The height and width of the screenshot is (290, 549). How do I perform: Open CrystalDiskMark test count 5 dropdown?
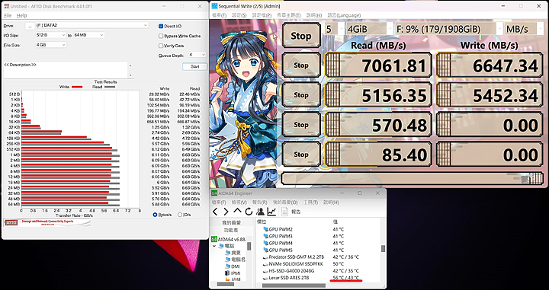334,29
